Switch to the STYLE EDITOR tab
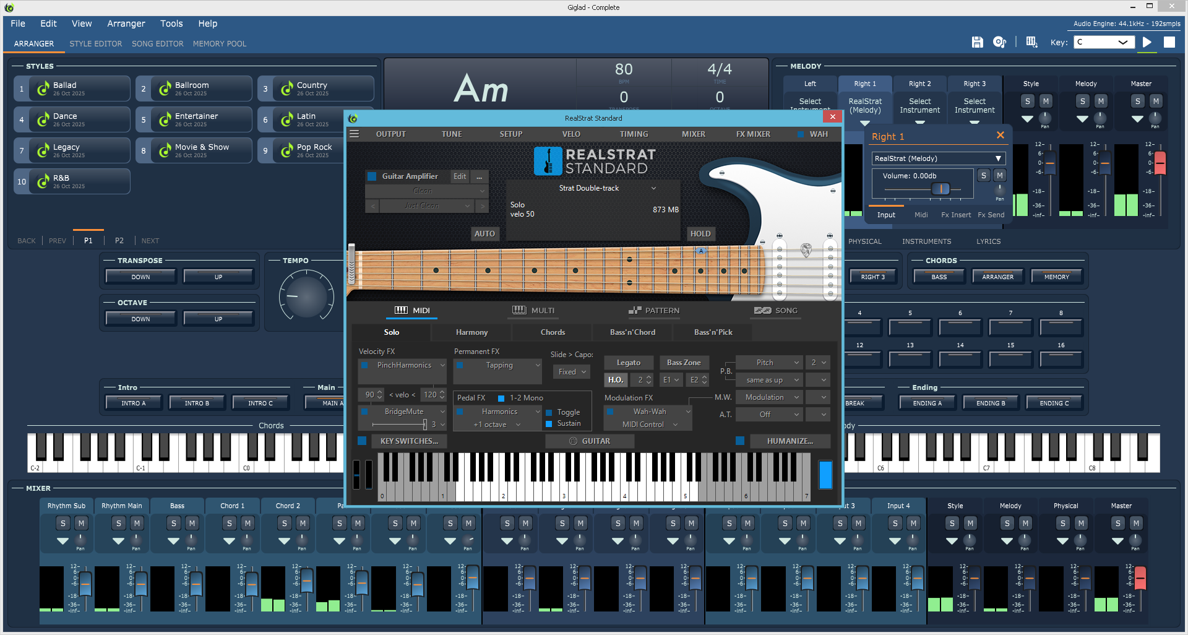1188x635 pixels. coord(95,44)
